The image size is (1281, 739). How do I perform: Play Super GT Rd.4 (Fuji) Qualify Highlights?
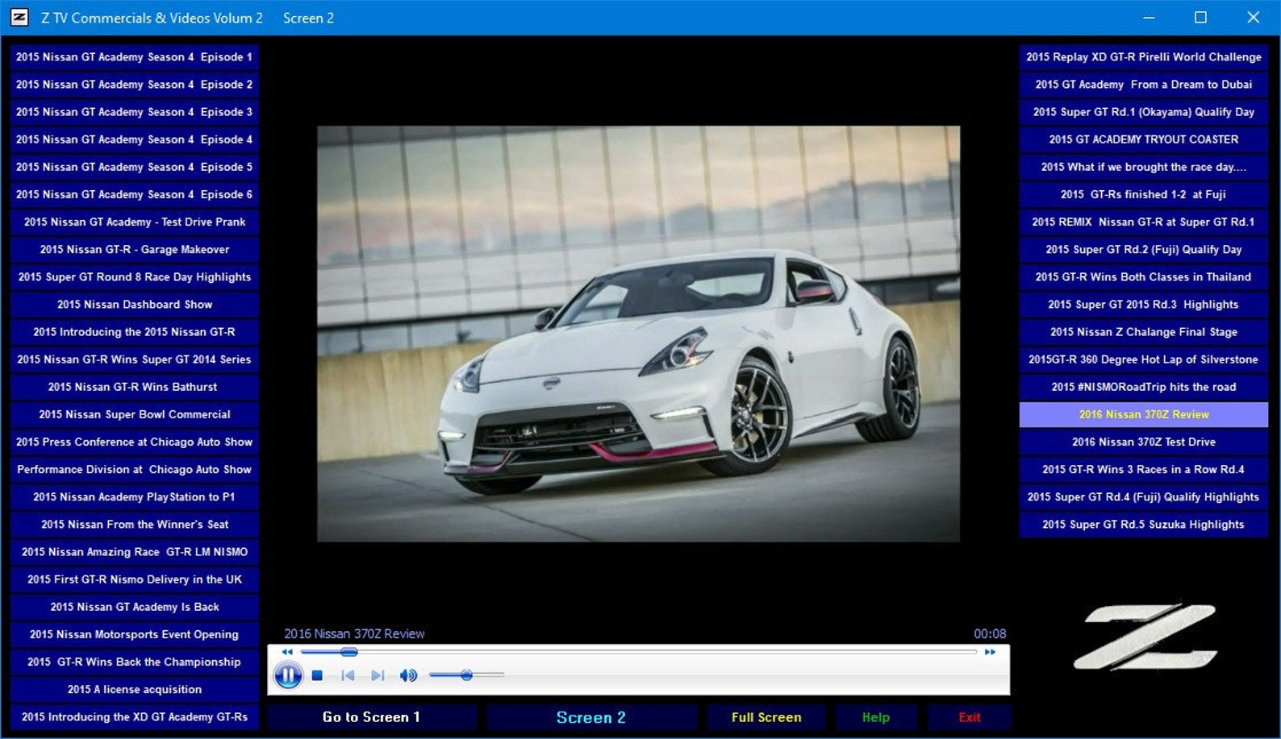pyautogui.click(x=1144, y=497)
